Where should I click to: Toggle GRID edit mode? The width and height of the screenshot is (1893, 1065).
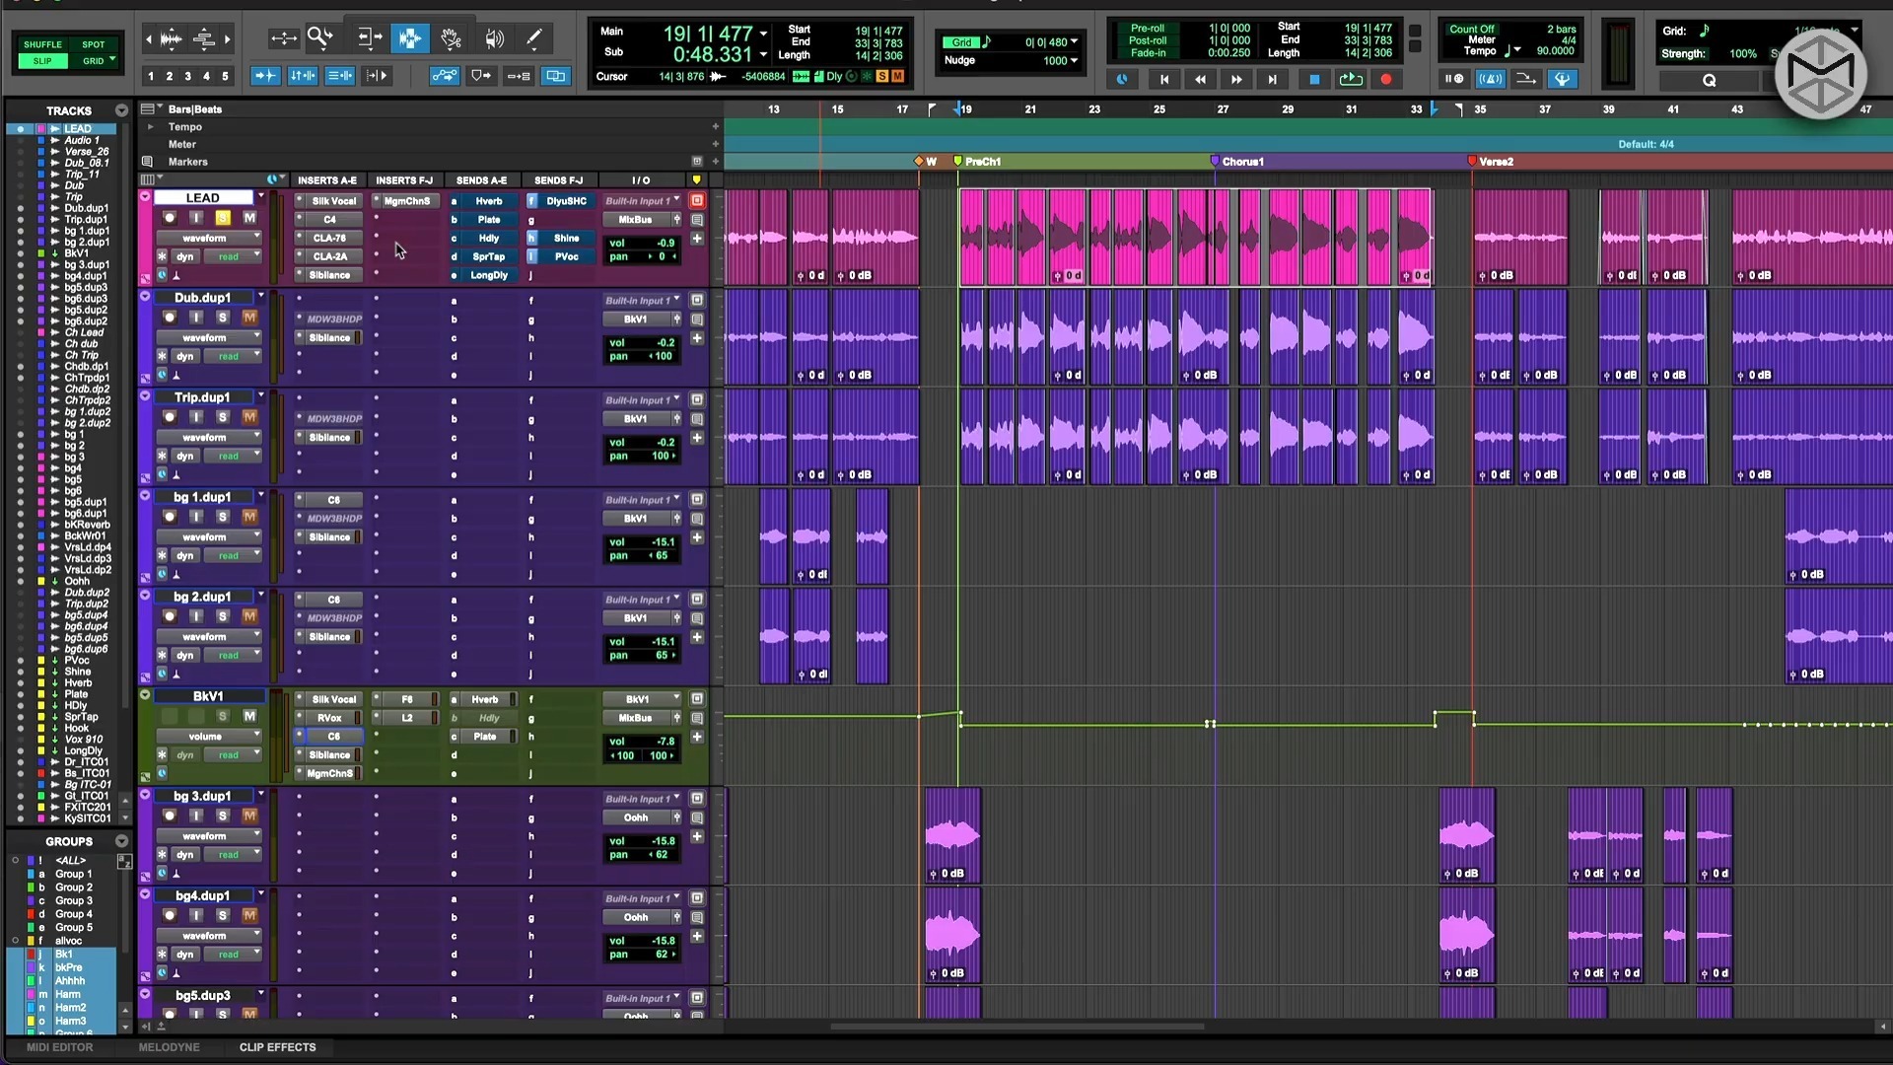(x=94, y=61)
